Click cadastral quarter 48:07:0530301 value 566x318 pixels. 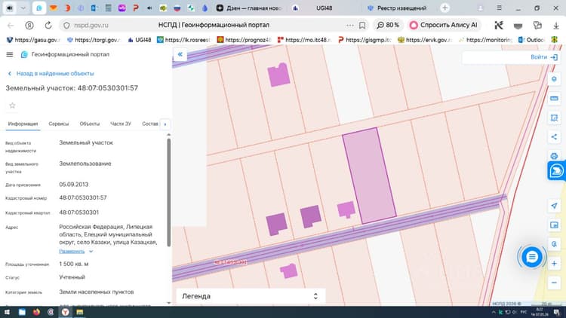(79, 213)
